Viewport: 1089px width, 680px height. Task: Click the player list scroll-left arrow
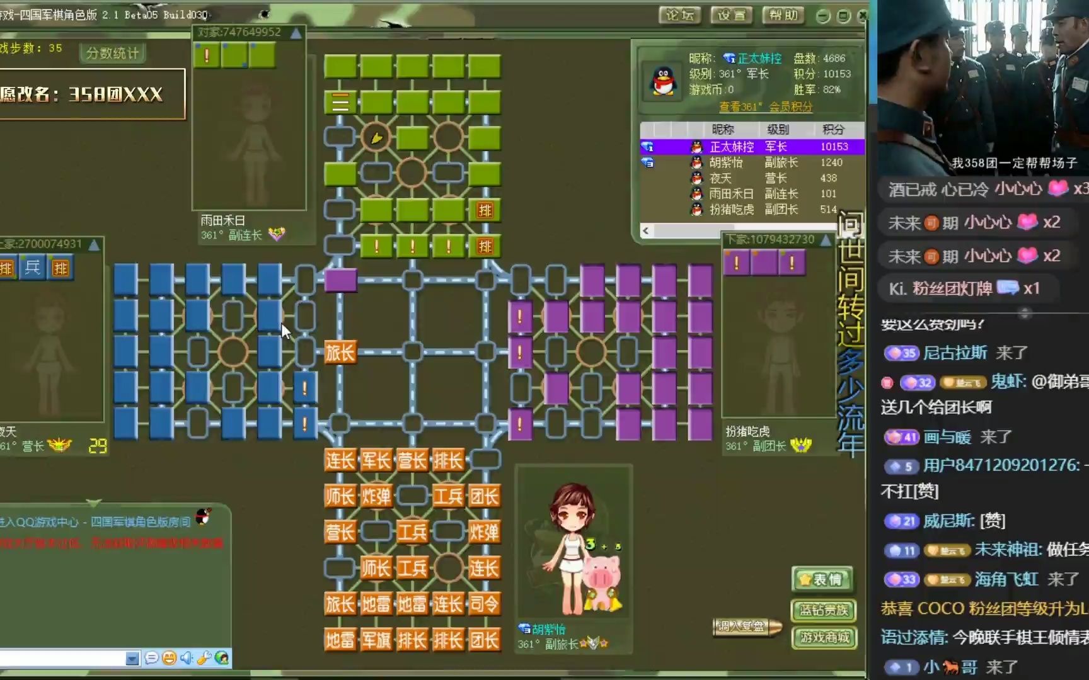pos(645,231)
